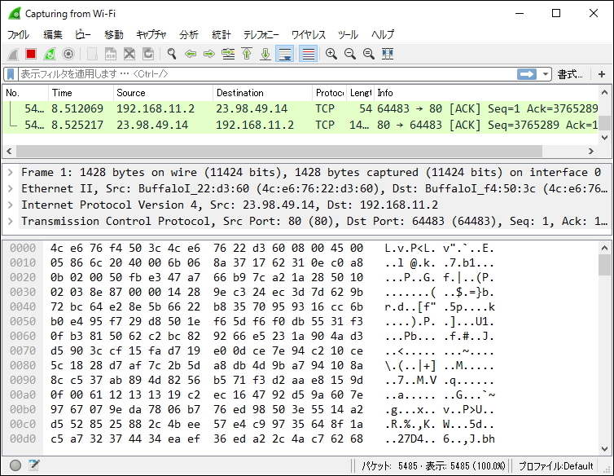Image resolution: width=614 pixels, height=476 pixels.
Task: Click hex pane scrollbar up arrow
Action: (604, 248)
